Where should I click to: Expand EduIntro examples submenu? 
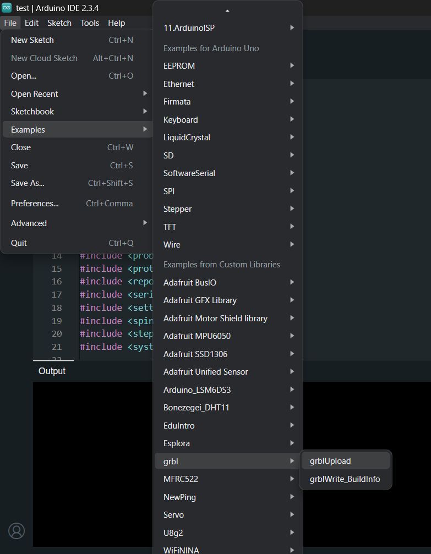pyautogui.click(x=228, y=425)
